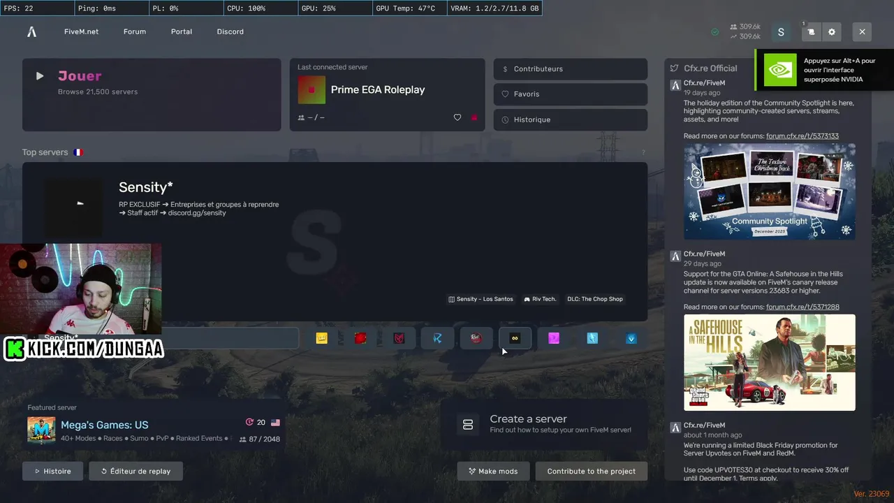Image resolution: width=894 pixels, height=503 pixels.
Task: Select the light blue crystal server icon
Action: (592, 338)
